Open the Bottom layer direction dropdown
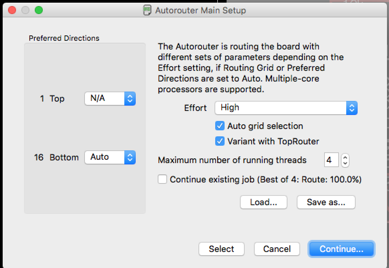Viewport: 389px width, 268px height. 110,157
